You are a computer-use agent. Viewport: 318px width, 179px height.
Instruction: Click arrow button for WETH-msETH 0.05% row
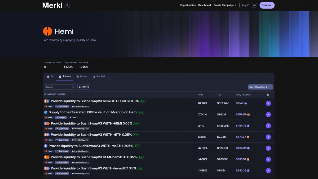tap(268, 148)
